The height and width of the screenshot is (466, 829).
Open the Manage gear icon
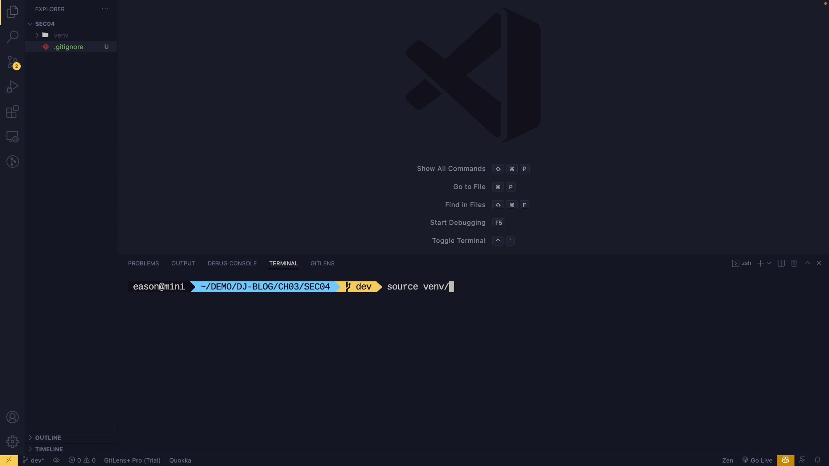pyautogui.click(x=13, y=442)
